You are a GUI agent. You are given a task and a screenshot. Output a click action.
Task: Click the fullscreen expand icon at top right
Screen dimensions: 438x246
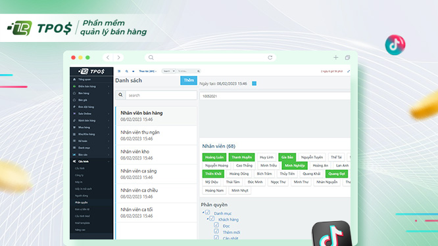[x=349, y=72]
